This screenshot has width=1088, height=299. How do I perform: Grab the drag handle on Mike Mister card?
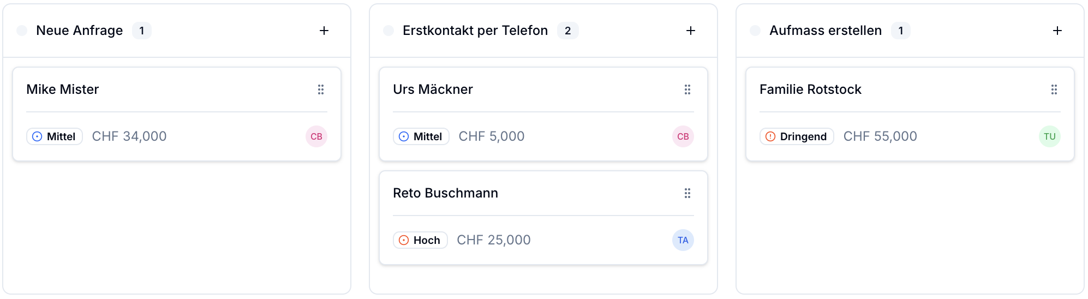pyautogui.click(x=321, y=89)
